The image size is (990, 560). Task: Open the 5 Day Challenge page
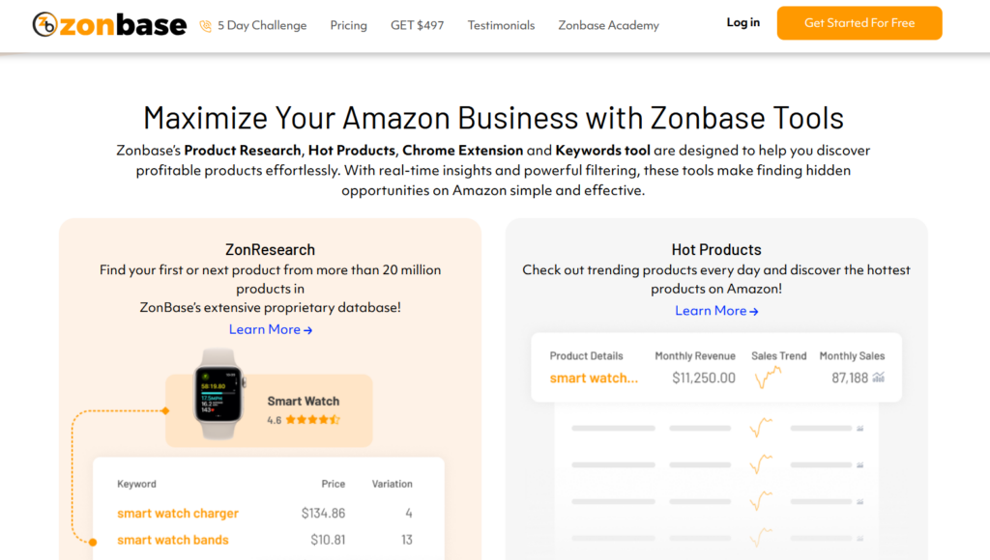(261, 25)
